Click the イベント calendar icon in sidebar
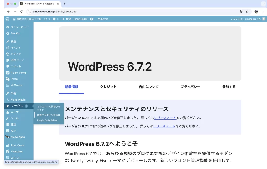Screen dimensions: 267x169 [8, 48]
